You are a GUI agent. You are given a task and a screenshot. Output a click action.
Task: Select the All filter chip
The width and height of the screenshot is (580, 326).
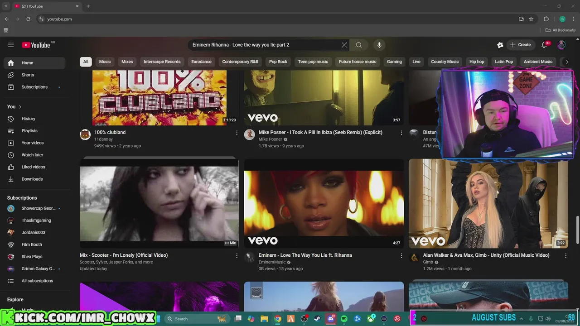(x=86, y=62)
